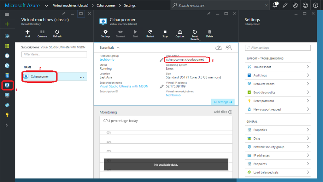Image resolution: width=323 pixels, height=182 pixels.
Task: Edit subscription name pencil icon
Action: 162,86
